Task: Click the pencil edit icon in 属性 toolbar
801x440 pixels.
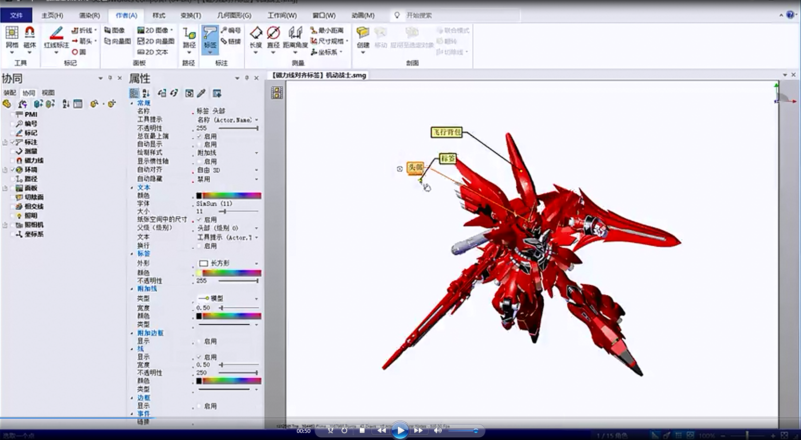Action: pos(201,93)
